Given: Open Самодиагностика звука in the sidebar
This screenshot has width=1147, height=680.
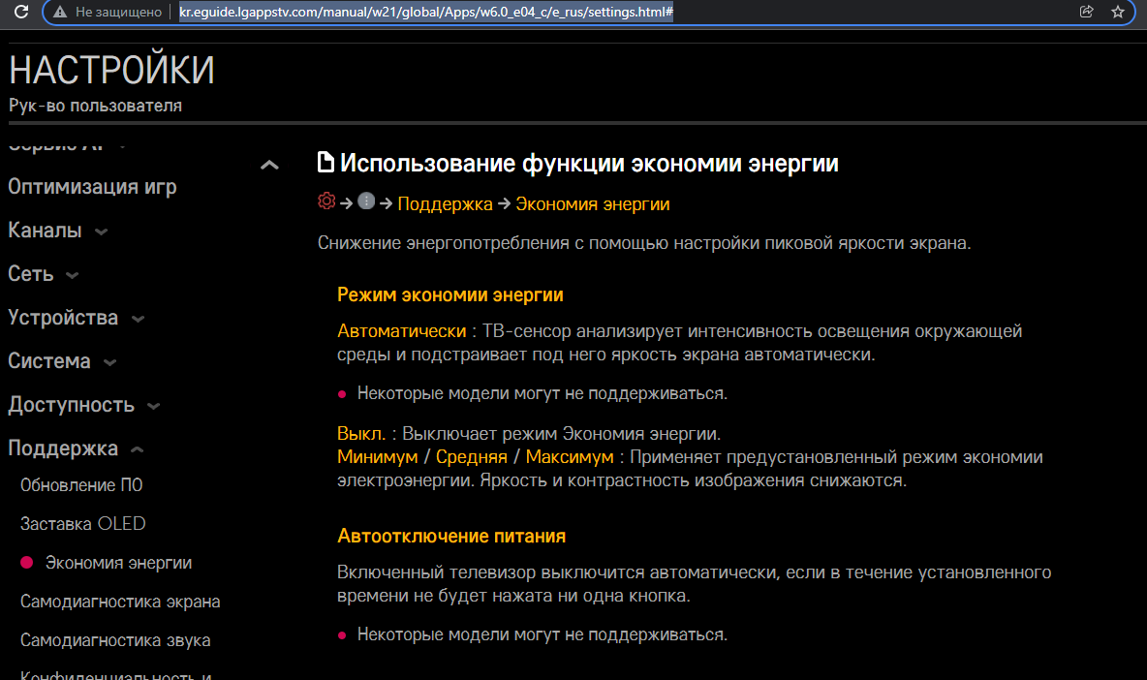Looking at the screenshot, I should pos(115,640).
